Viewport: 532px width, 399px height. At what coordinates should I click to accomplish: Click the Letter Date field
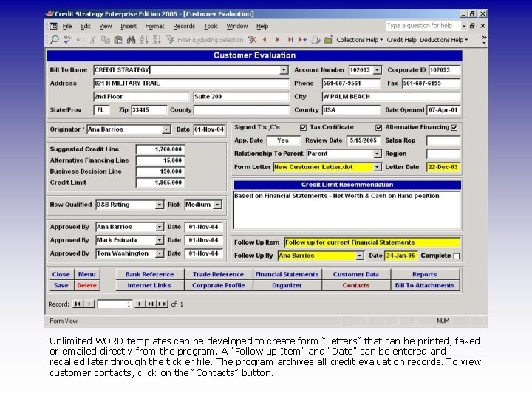point(443,167)
